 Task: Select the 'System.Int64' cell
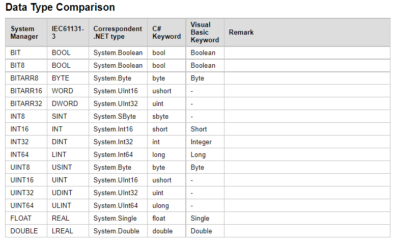tap(118, 154)
